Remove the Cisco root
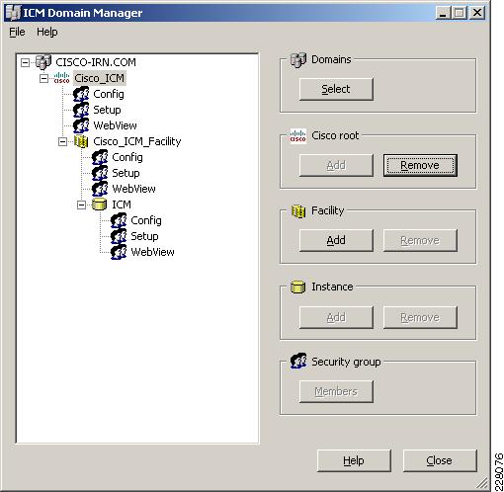This screenshot has width=504, height=492. tap(420, 165)
